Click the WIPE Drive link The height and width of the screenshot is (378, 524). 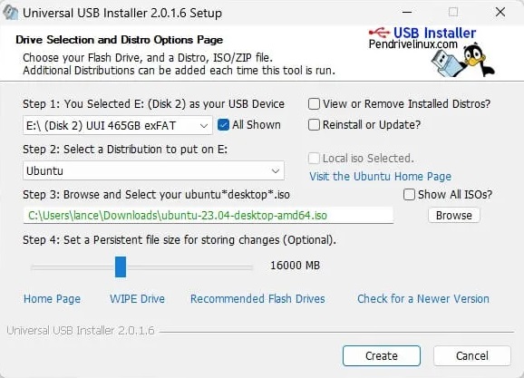click(x=138, y=299)
